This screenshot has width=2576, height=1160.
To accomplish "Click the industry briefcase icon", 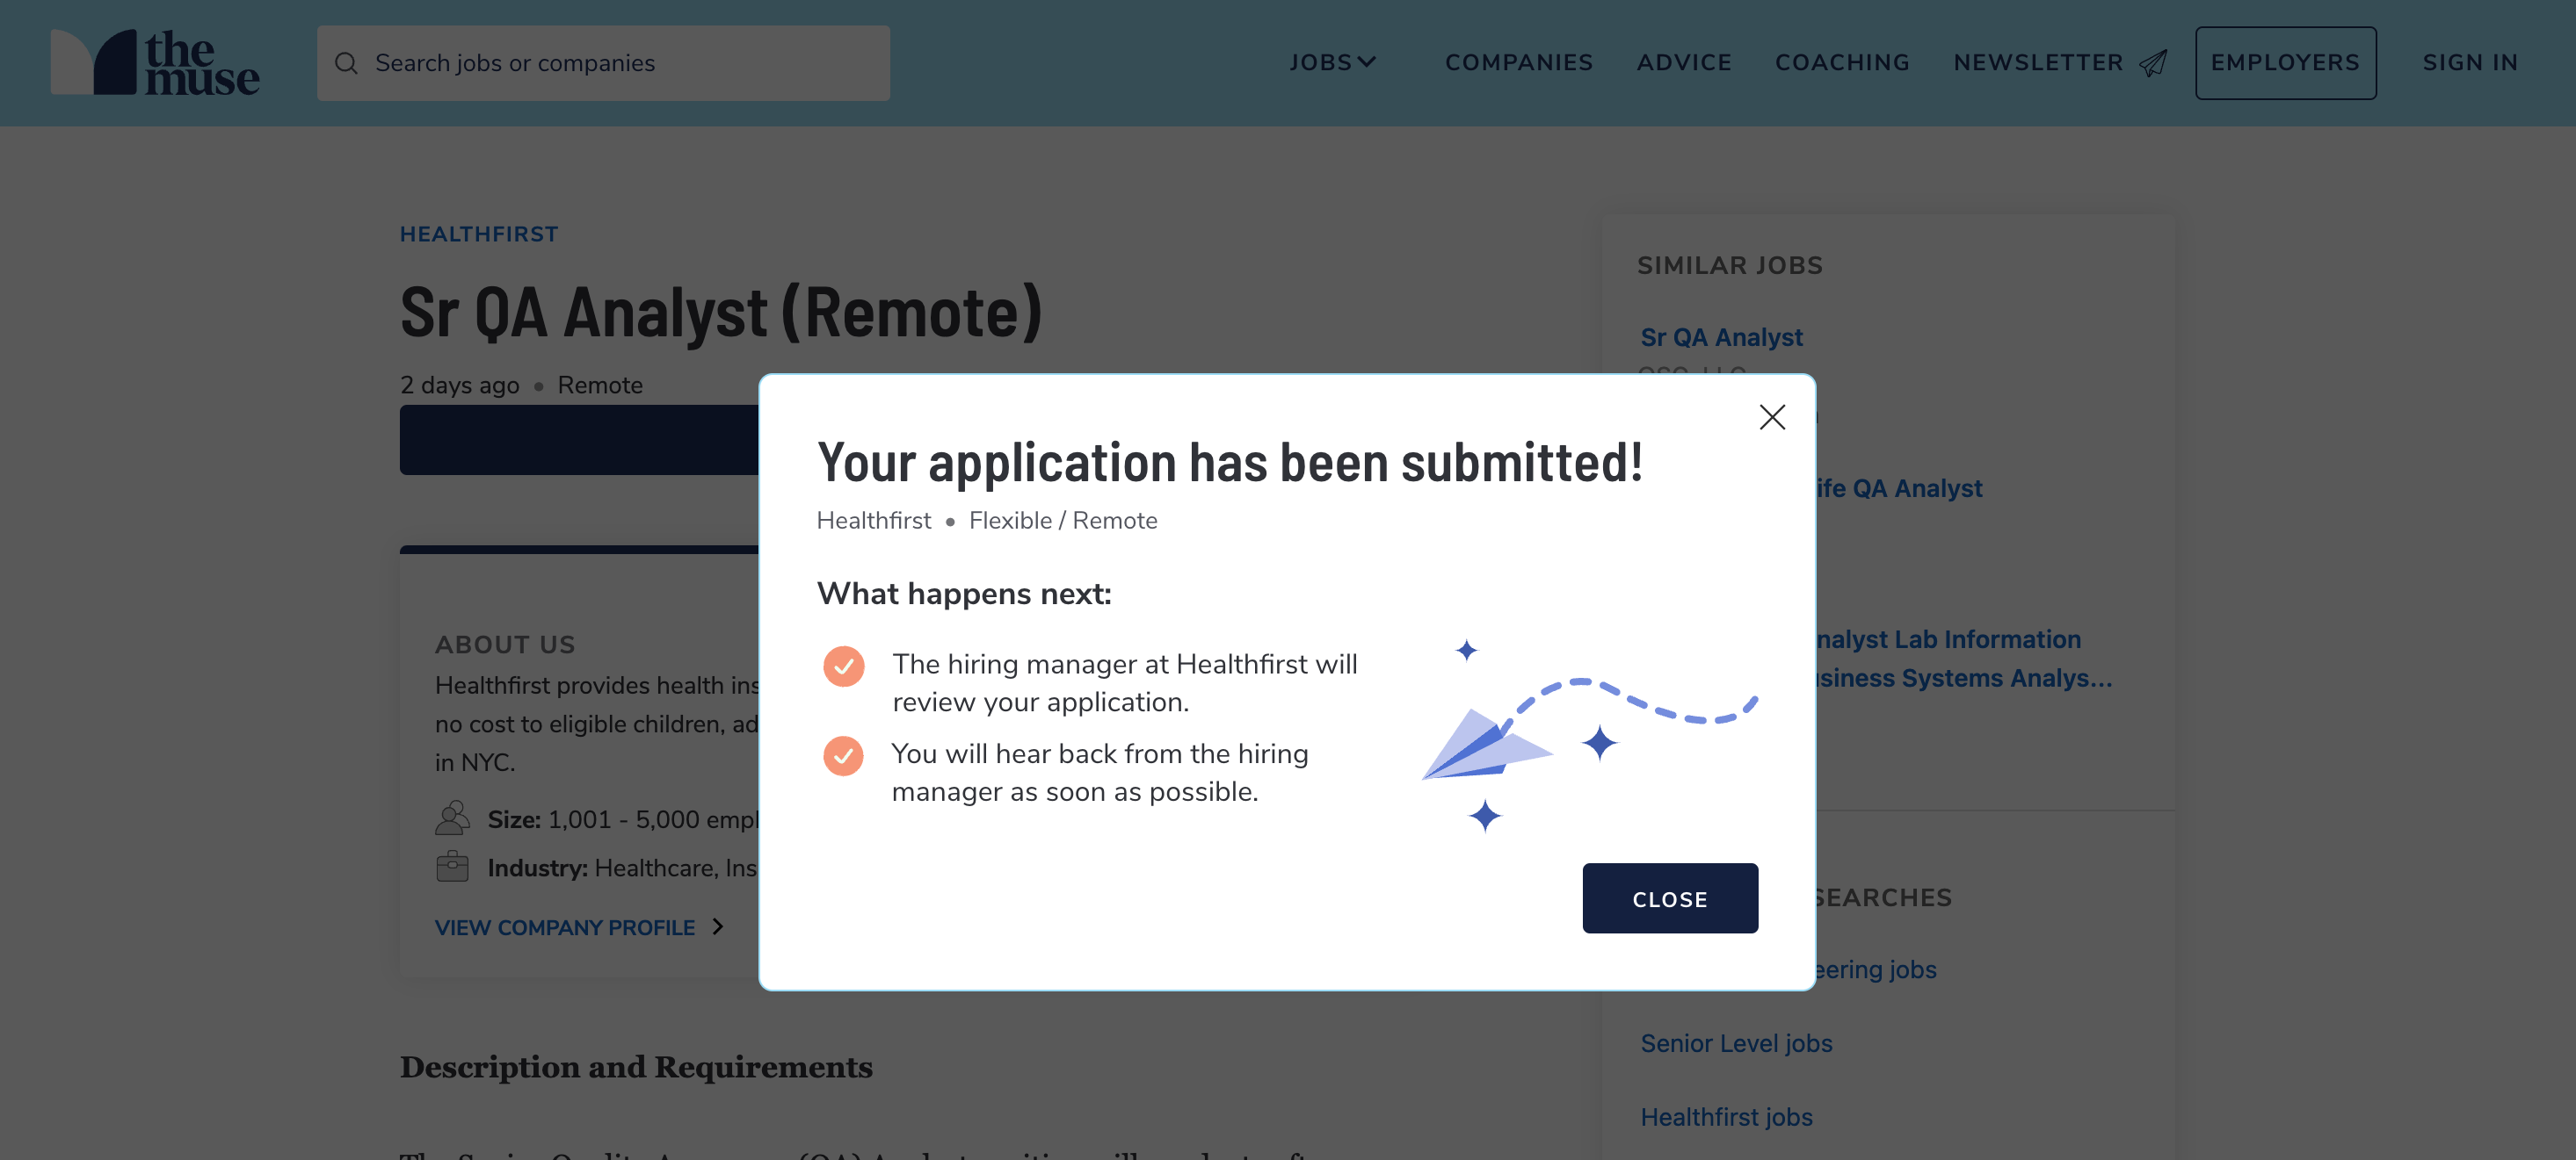I will 452,866.
